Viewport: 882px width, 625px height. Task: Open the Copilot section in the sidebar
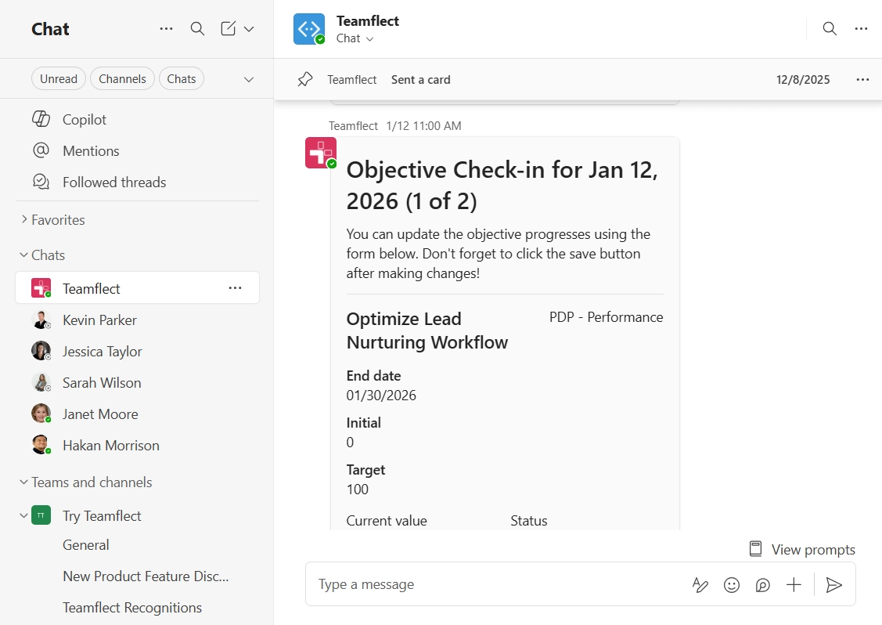pyautogui.click(x=84, y=119)
